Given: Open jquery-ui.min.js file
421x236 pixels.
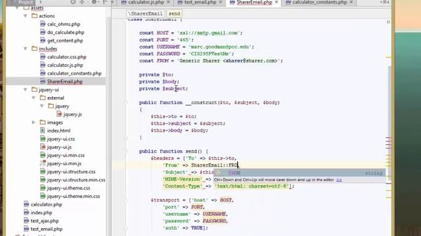Looking at the screenshot, I should (64, 163).
